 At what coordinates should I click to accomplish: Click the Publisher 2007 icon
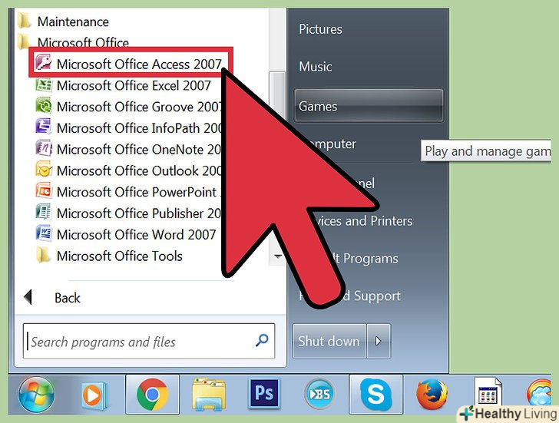pyautogui.click(x=44, y=212)
